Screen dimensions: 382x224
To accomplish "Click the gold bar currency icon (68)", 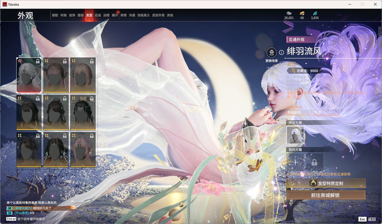I will point(302,13).
